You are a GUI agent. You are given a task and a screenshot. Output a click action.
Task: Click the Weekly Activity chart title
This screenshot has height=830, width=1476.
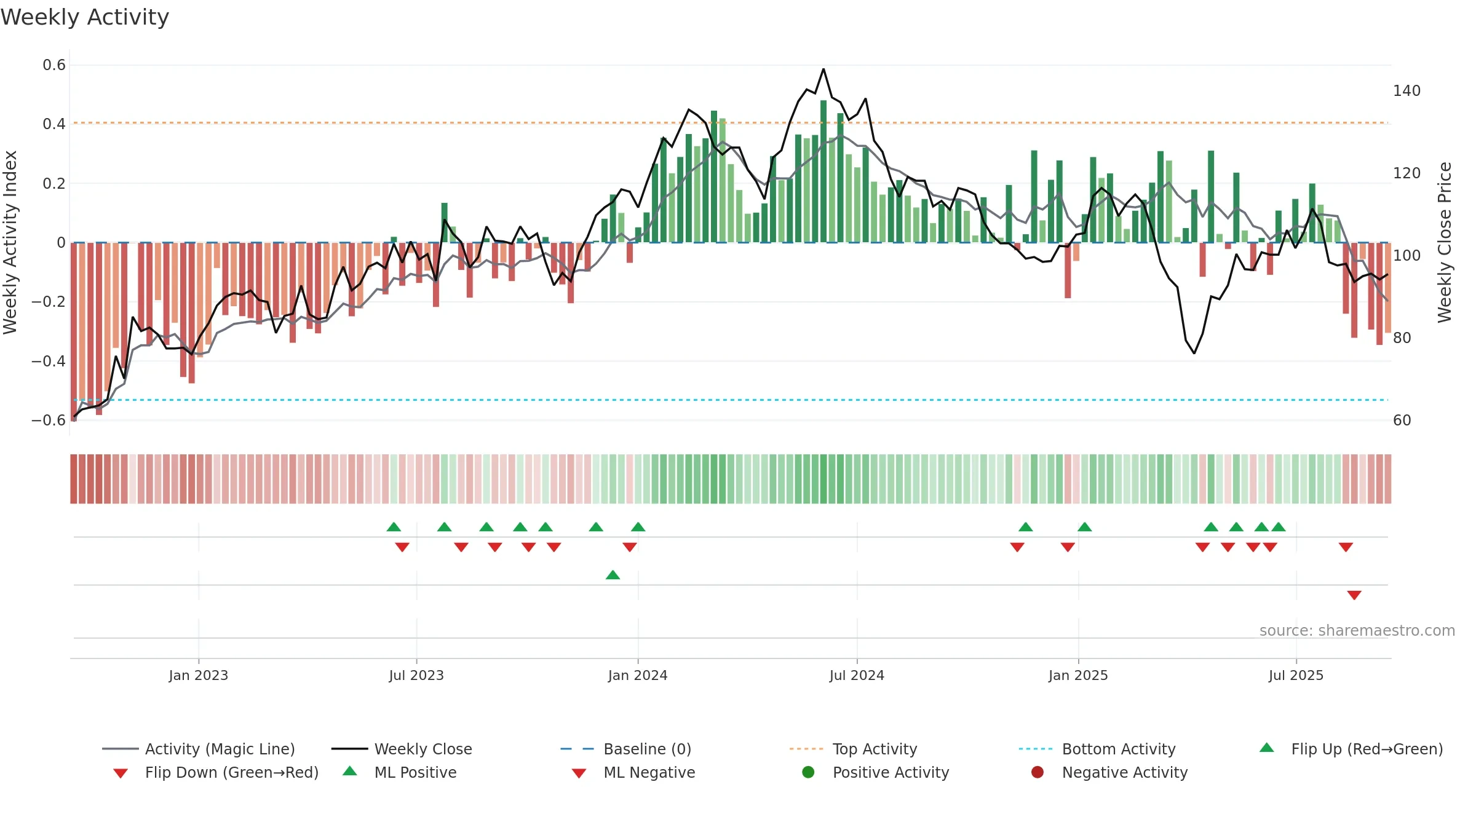(85, 17)
